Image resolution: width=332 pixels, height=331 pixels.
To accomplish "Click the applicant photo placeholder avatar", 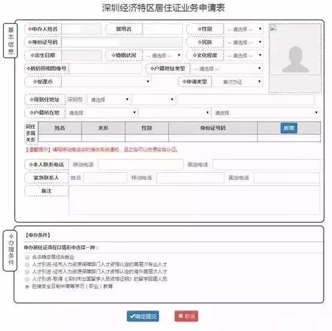I will (x=295, y=59).
